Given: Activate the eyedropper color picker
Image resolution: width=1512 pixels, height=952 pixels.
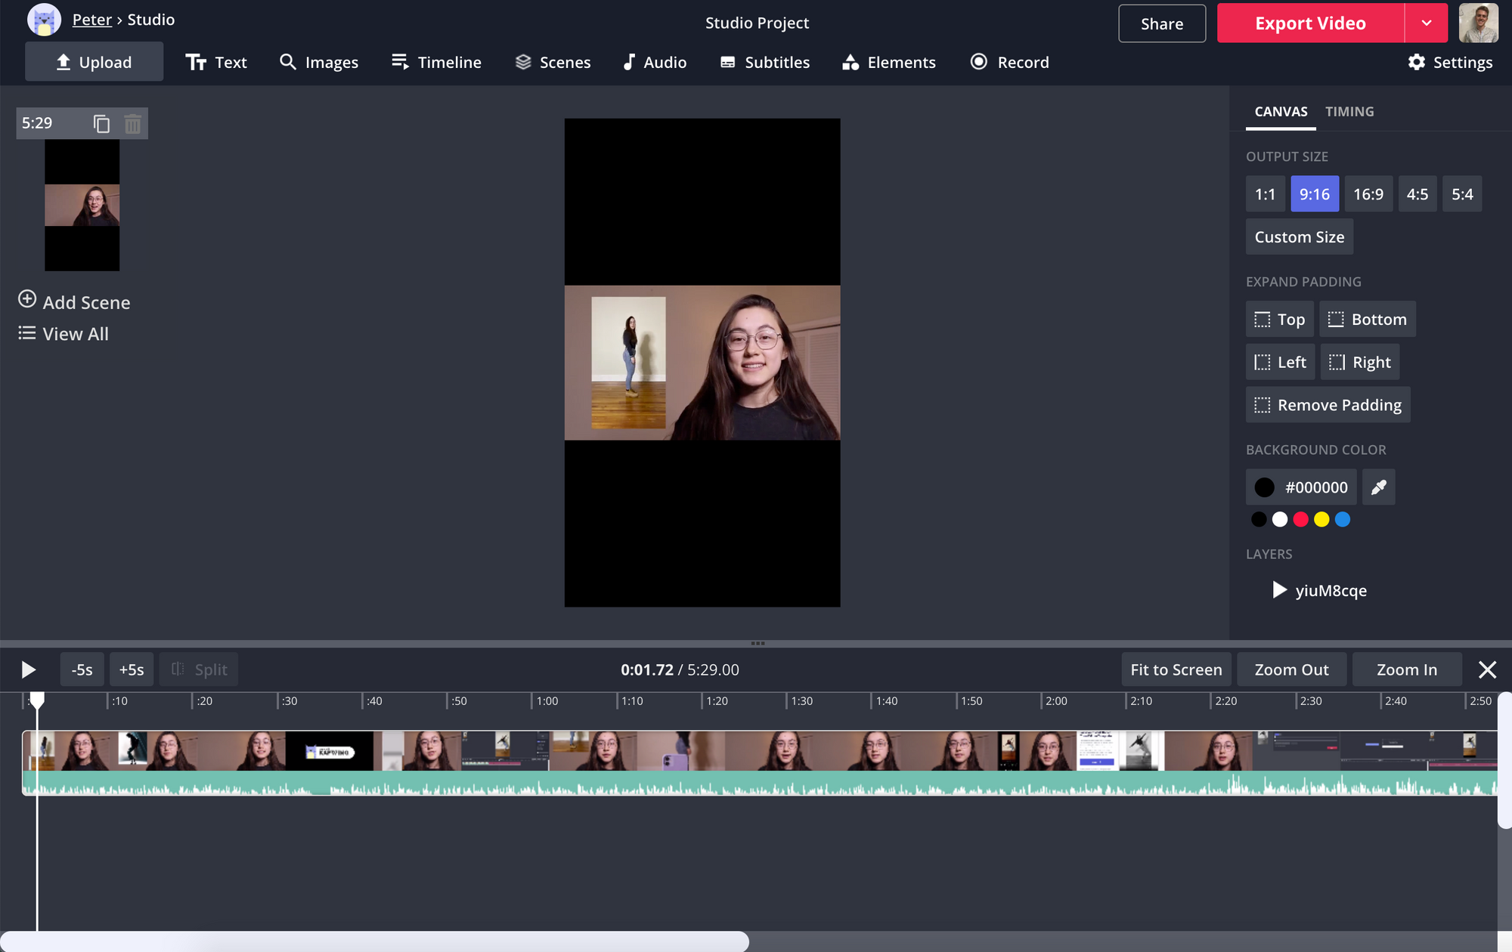Looking at the screenshot, I should (1378, 487).
